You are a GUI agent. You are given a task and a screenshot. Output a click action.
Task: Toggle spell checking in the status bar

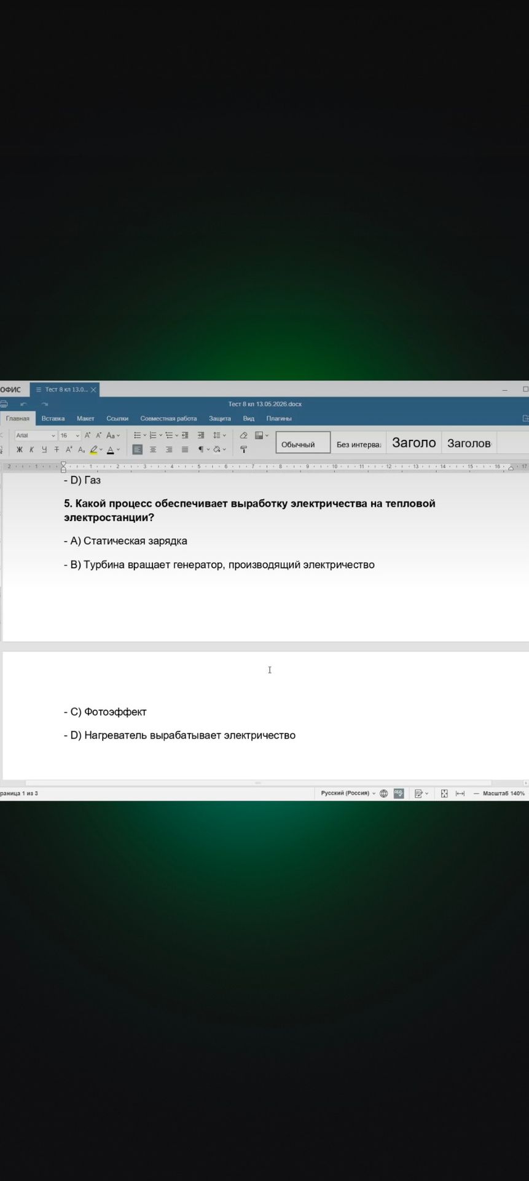399,793
